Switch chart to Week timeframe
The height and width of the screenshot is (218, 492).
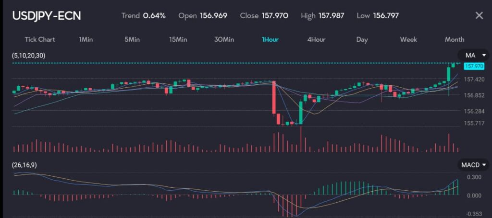(x=408, y=39)
